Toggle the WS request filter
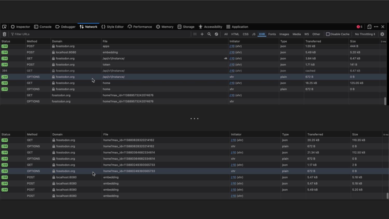This screenshot has height=219, width=389. click(307, 34)
